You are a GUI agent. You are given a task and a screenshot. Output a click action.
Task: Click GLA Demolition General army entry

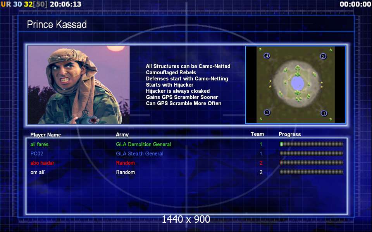click(x=143, y=144)
